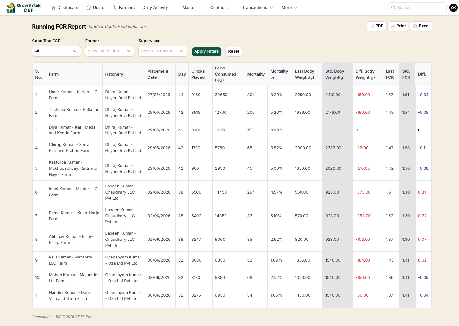Export report to Excel

[x=421, y=26]
